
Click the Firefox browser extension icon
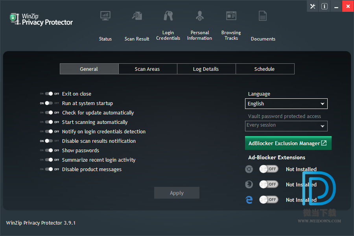click(x=249, y=184)
